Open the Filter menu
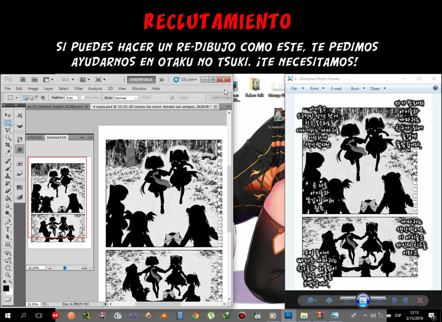The width and height of the screenshot is (442, 322). [78, 88]
